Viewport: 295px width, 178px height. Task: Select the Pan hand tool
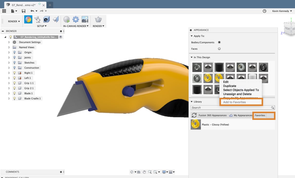[x=144, y=172]
